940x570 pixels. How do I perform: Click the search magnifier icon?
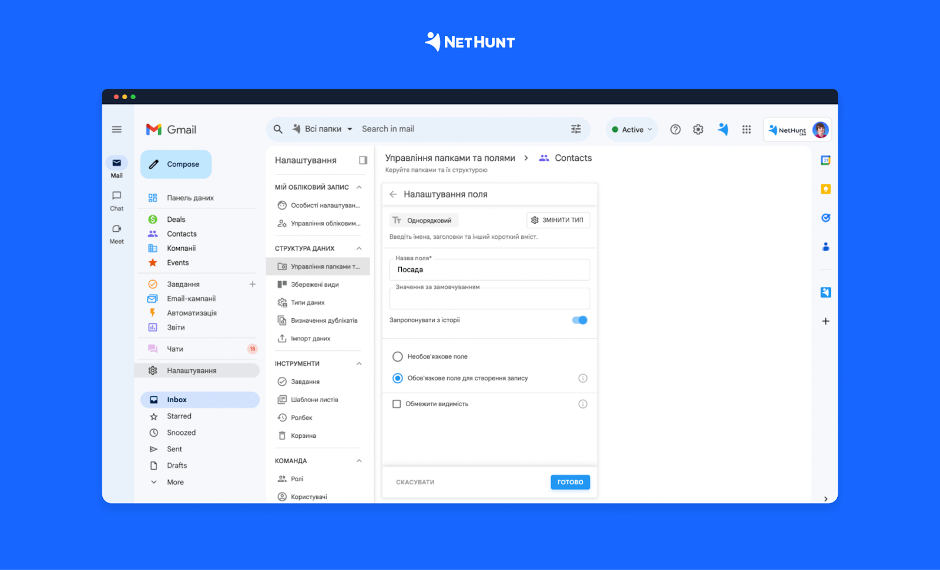tap(278, 129)
